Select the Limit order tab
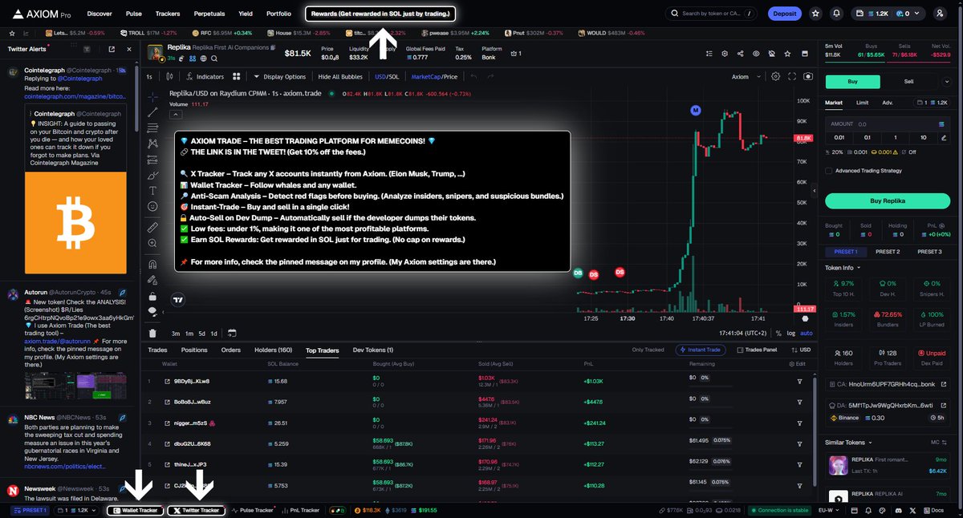963x518 pixels. pyautogui.click(x=862, y=103)
